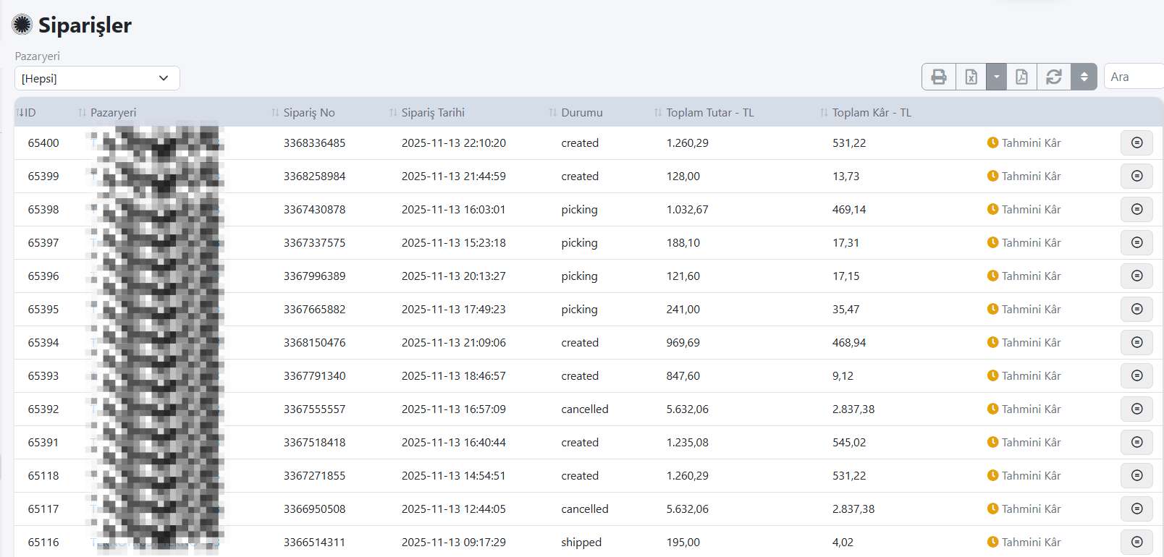Sort by Toplam Tutar - TL
The image size is (1164, 557).
click(x=709, y=113)
